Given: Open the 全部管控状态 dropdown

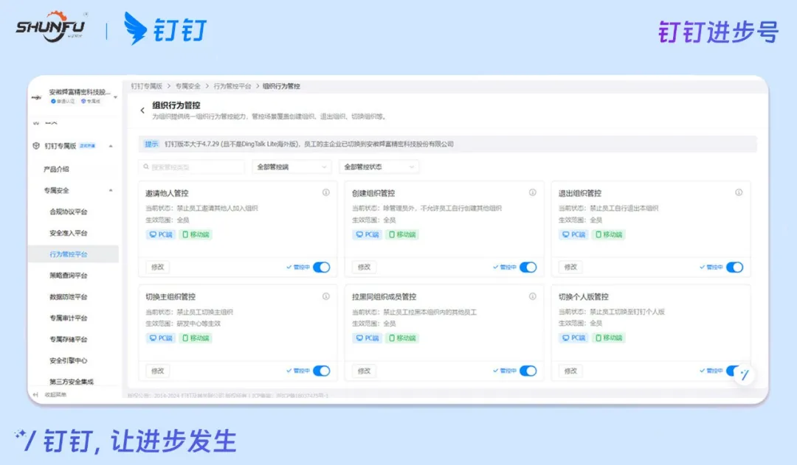Looking at the screenshot, I should [x=379, y=167].
